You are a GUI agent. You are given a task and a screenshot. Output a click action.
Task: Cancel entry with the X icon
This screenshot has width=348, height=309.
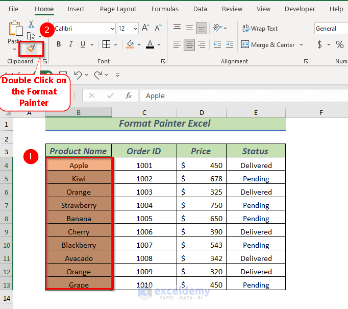[x=92, y=96]
